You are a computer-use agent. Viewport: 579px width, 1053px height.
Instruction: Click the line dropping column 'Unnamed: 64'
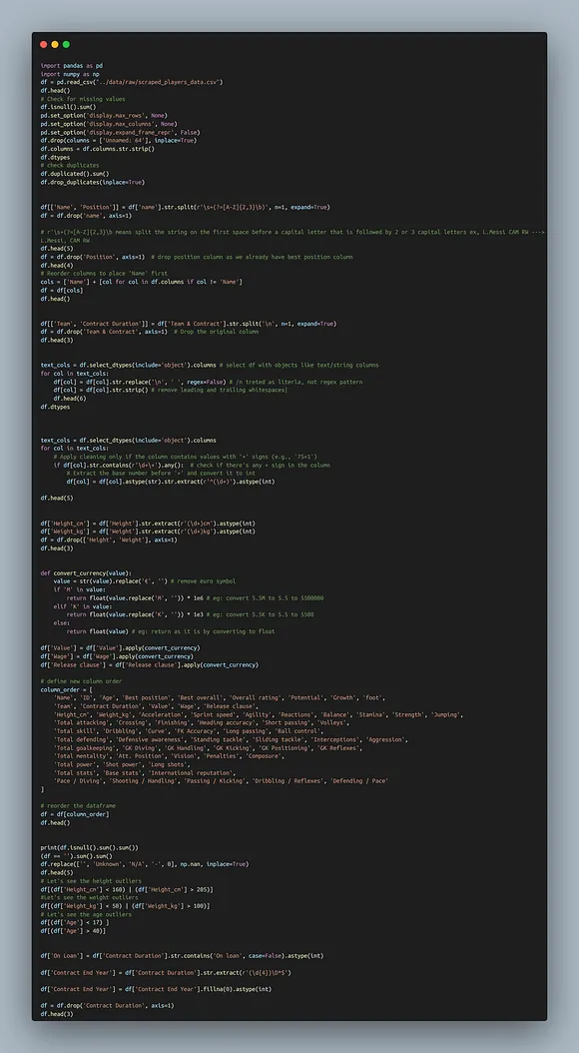point(119,140)
